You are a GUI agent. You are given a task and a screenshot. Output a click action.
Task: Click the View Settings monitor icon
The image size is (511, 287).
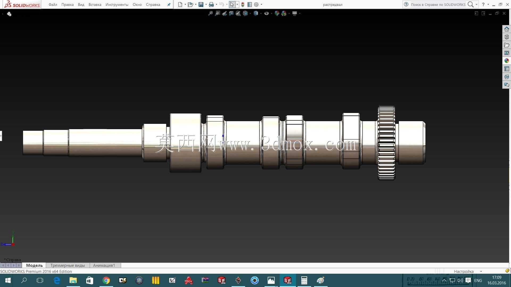(295, 13)
